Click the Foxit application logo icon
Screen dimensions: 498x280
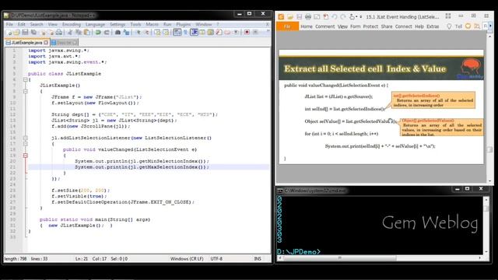(281, 16)
